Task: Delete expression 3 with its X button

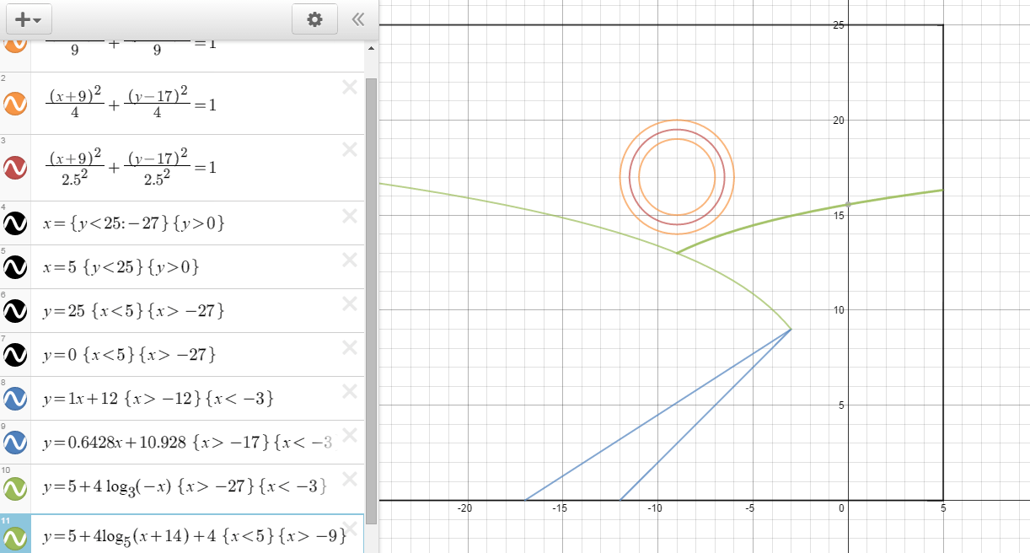Action: pyautogui.click(x=350, y=150)
